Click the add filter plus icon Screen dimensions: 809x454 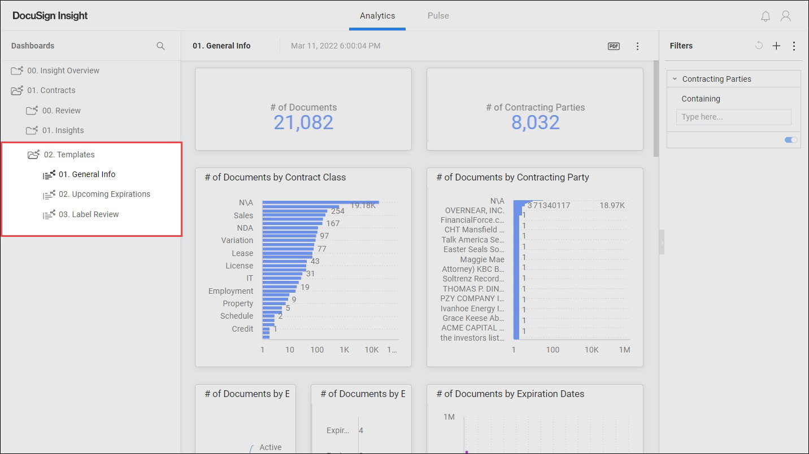[x=776, y=46]
